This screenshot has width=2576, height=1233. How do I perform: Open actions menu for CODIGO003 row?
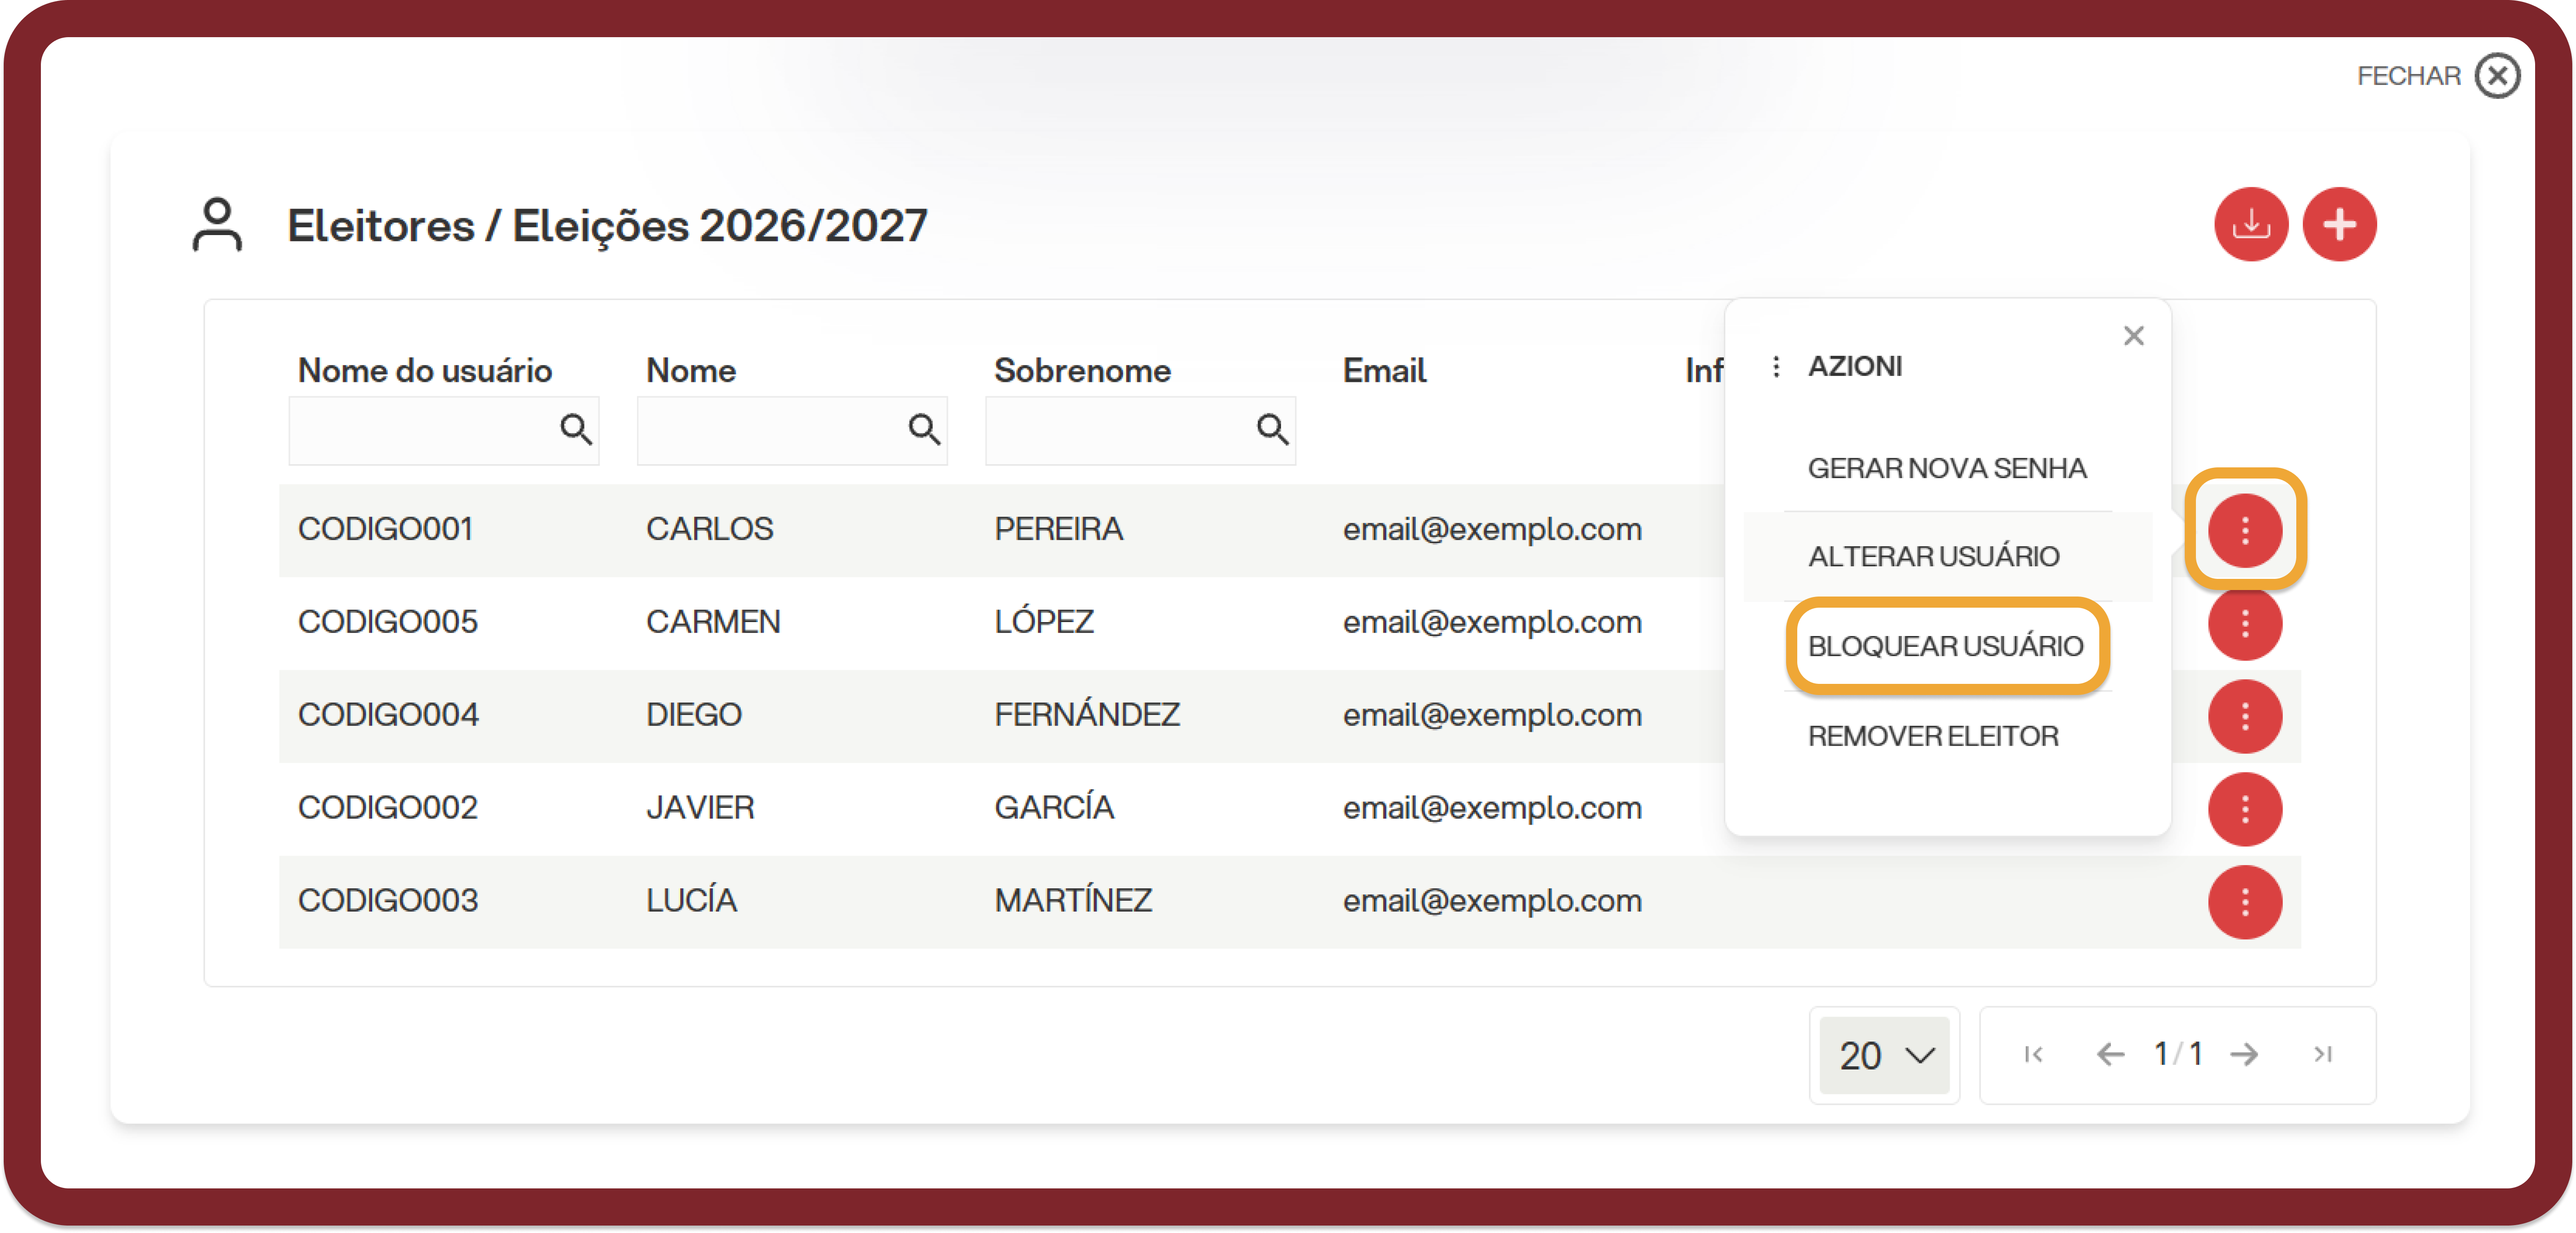[x=2245, y=902]
